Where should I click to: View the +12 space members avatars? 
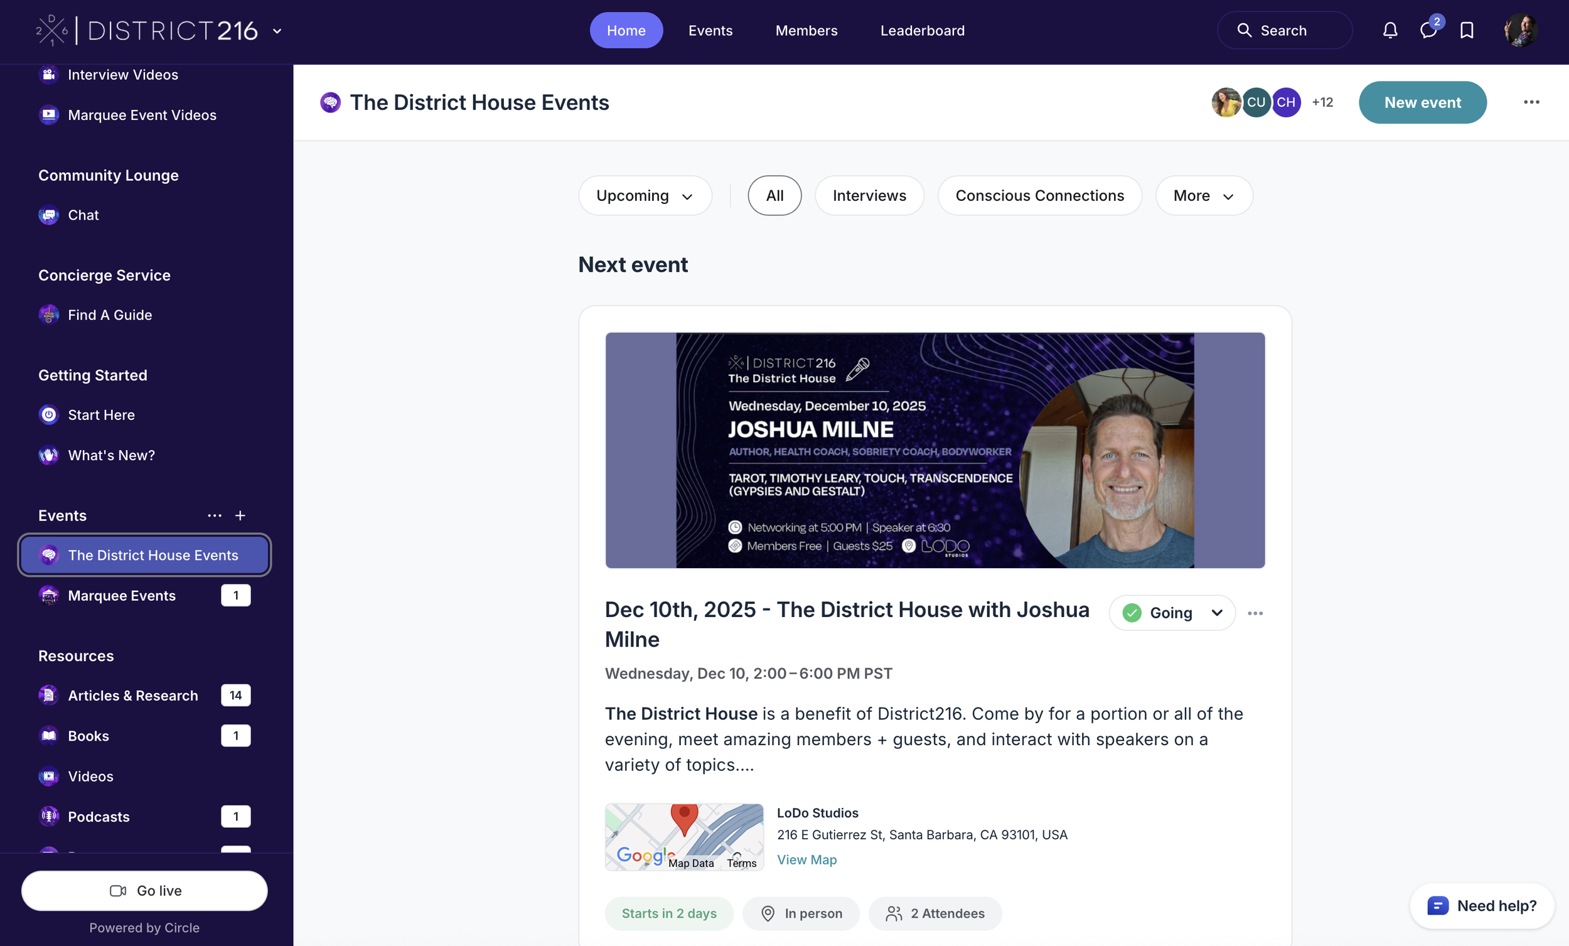click(1322, 102)
